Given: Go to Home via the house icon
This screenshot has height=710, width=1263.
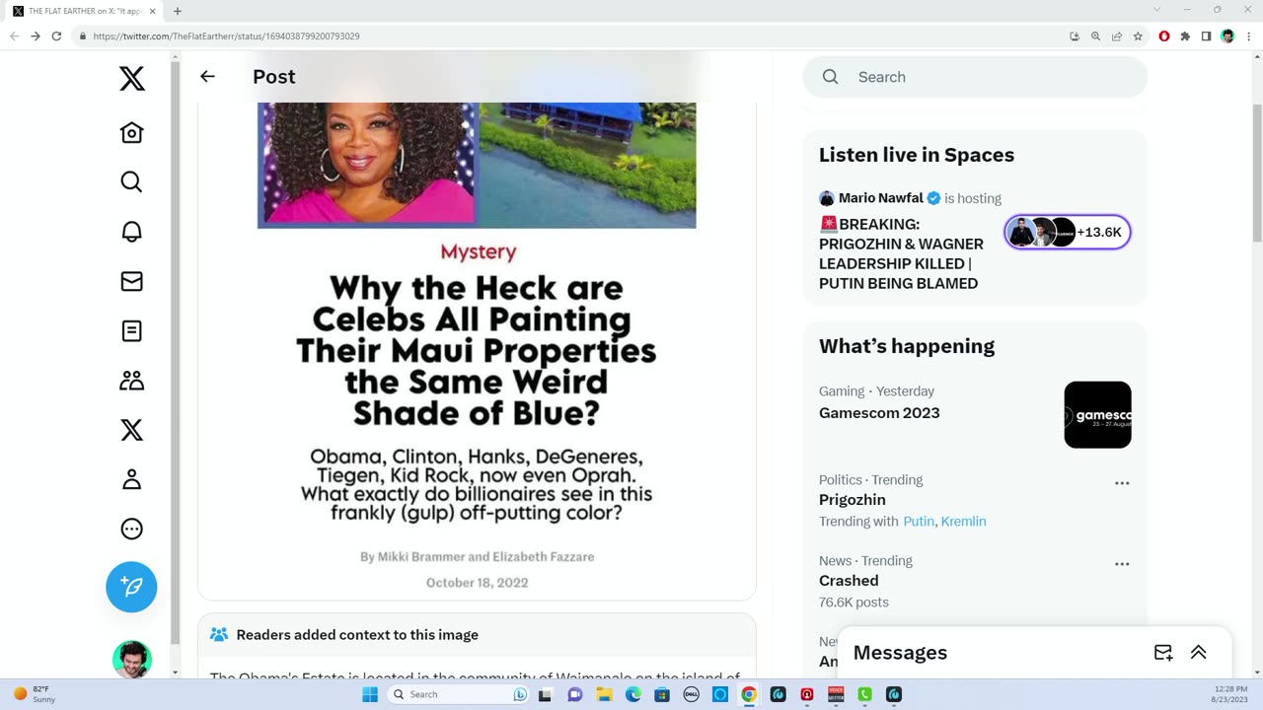Looking at the screenshot, I should pos(131,133).
